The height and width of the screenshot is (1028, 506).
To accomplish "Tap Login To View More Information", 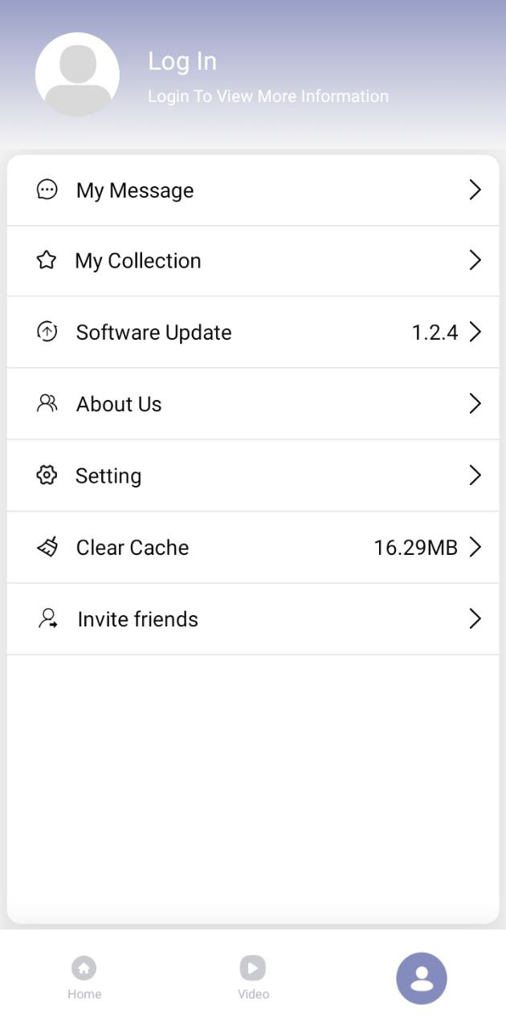I will pos(268,96).
